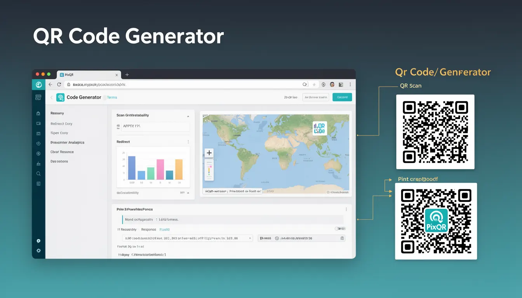Viewport: 522px width, 298px height.
Task: Zoom in on the map with plus button
Action: coord(209,153)
